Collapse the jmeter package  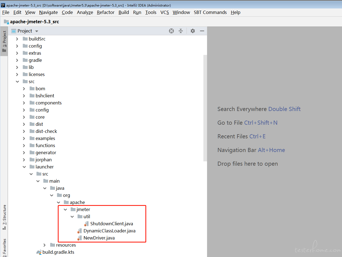click(65, 209)
